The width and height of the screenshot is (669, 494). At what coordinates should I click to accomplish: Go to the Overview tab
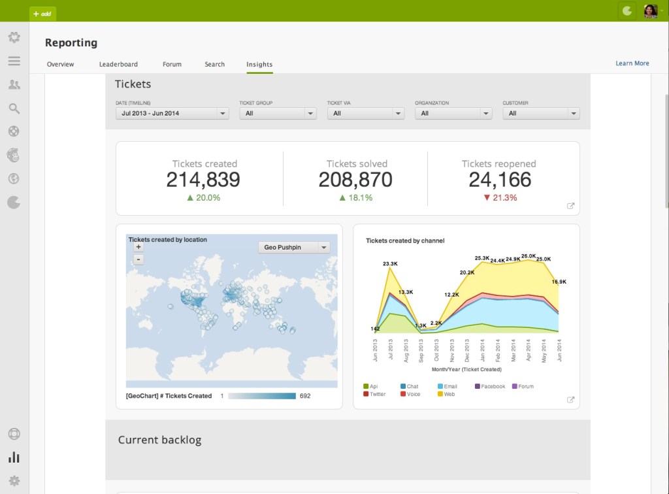pyautogui.click(x=60, y=64)
